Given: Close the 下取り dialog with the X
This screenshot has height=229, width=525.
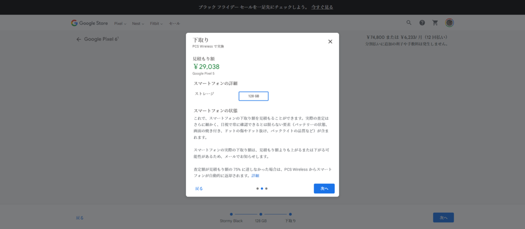Looking at the screenshot, I should tap(330, 42).
